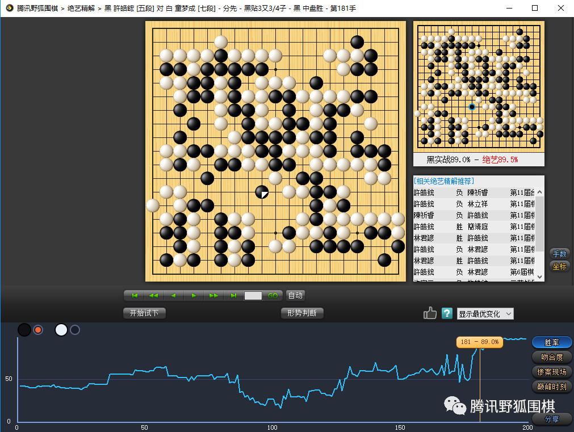The width and height of the screenshot is (574, 432).
Task: Click the recommendation list scroll-down arrow
Action: pyautogui.click(x=539, y=277)
